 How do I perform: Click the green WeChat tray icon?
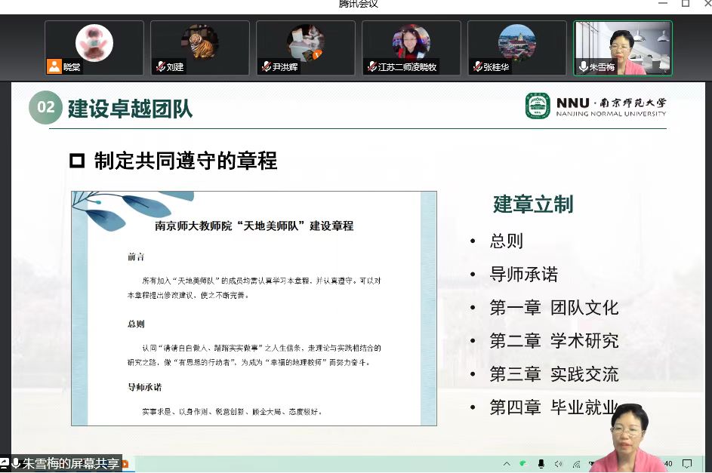click(522, 463)
